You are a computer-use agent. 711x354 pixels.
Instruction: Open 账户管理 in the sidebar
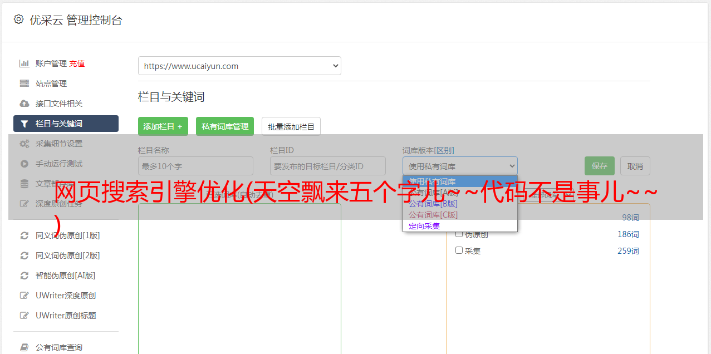[x=51, y=63]
